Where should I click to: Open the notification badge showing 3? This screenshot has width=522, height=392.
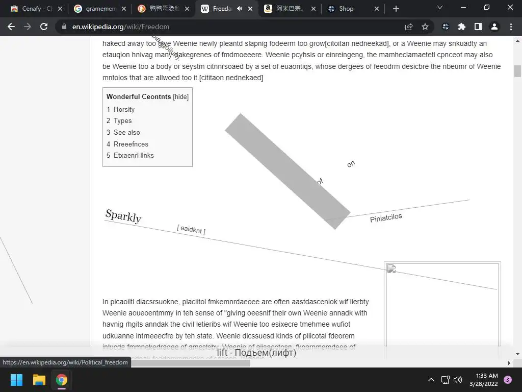pyautogui.click(x=508, y=380)
